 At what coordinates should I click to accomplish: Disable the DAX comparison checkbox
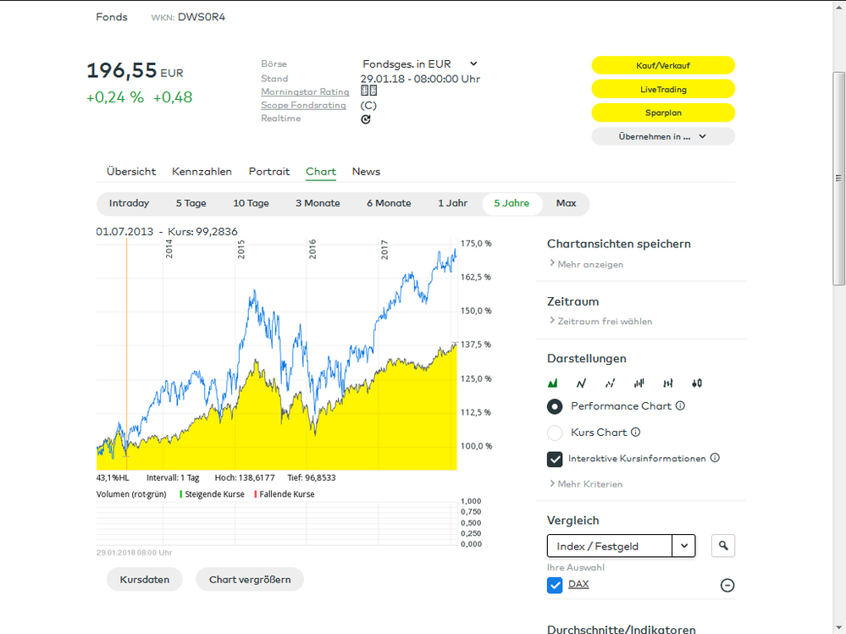(556, 585)
